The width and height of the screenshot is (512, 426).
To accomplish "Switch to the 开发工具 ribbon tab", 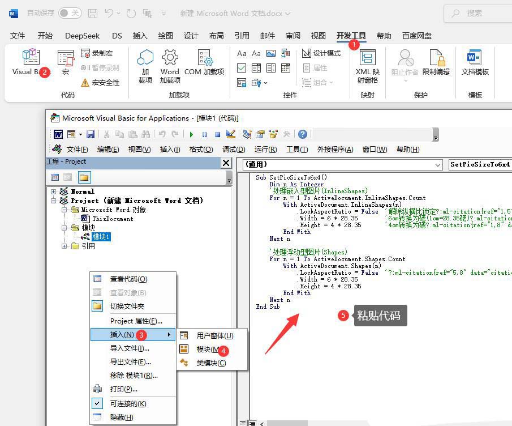I will point(351,36).
